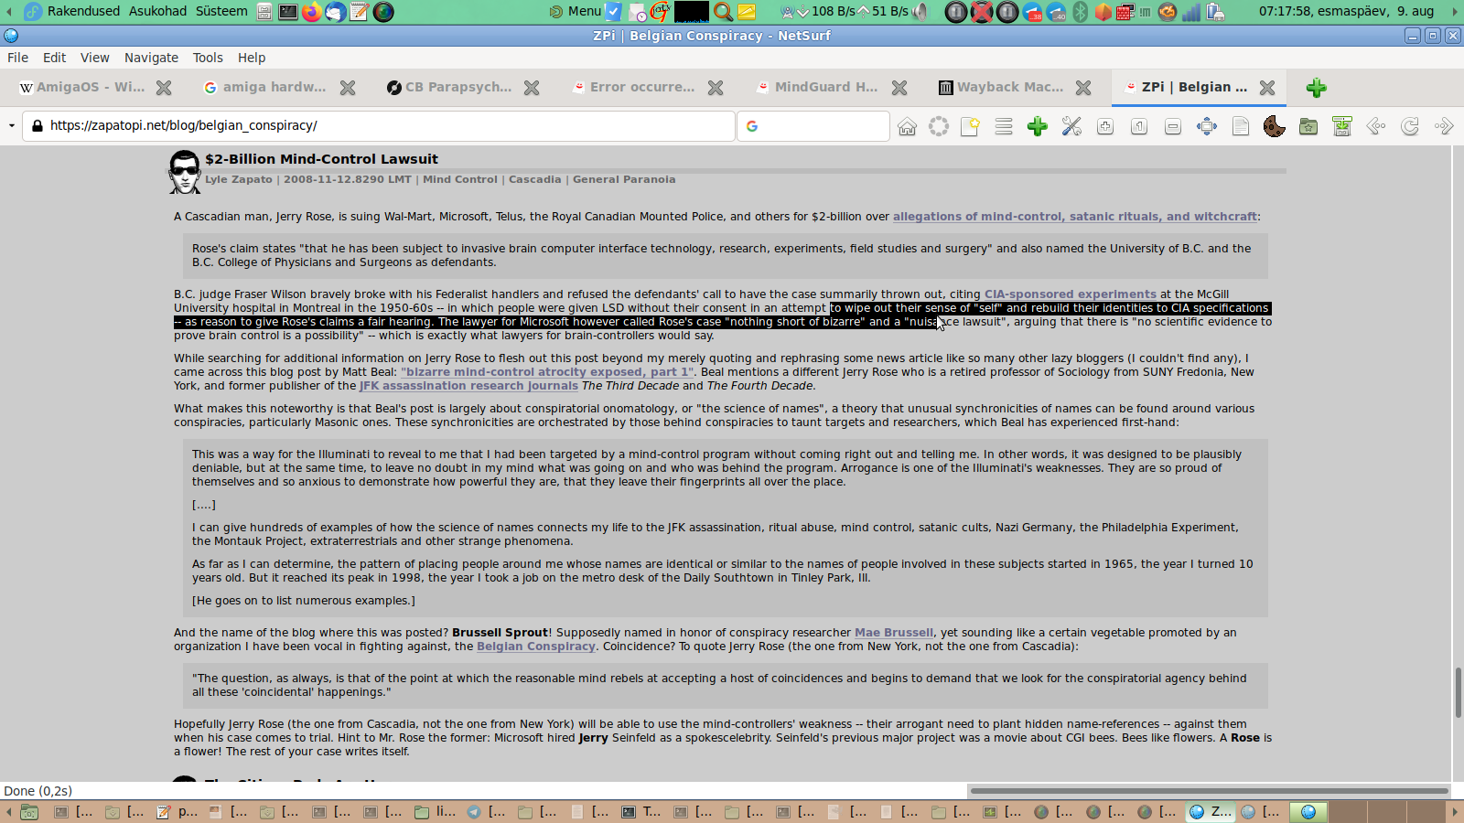Click the throbber loading ring icon
The image size is (1464, 823).
coord(939,126)
